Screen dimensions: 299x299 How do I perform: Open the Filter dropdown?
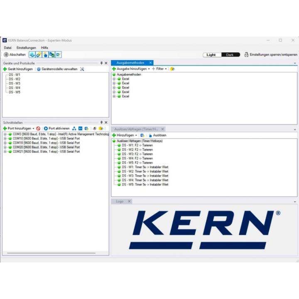[x=159, y=69]
